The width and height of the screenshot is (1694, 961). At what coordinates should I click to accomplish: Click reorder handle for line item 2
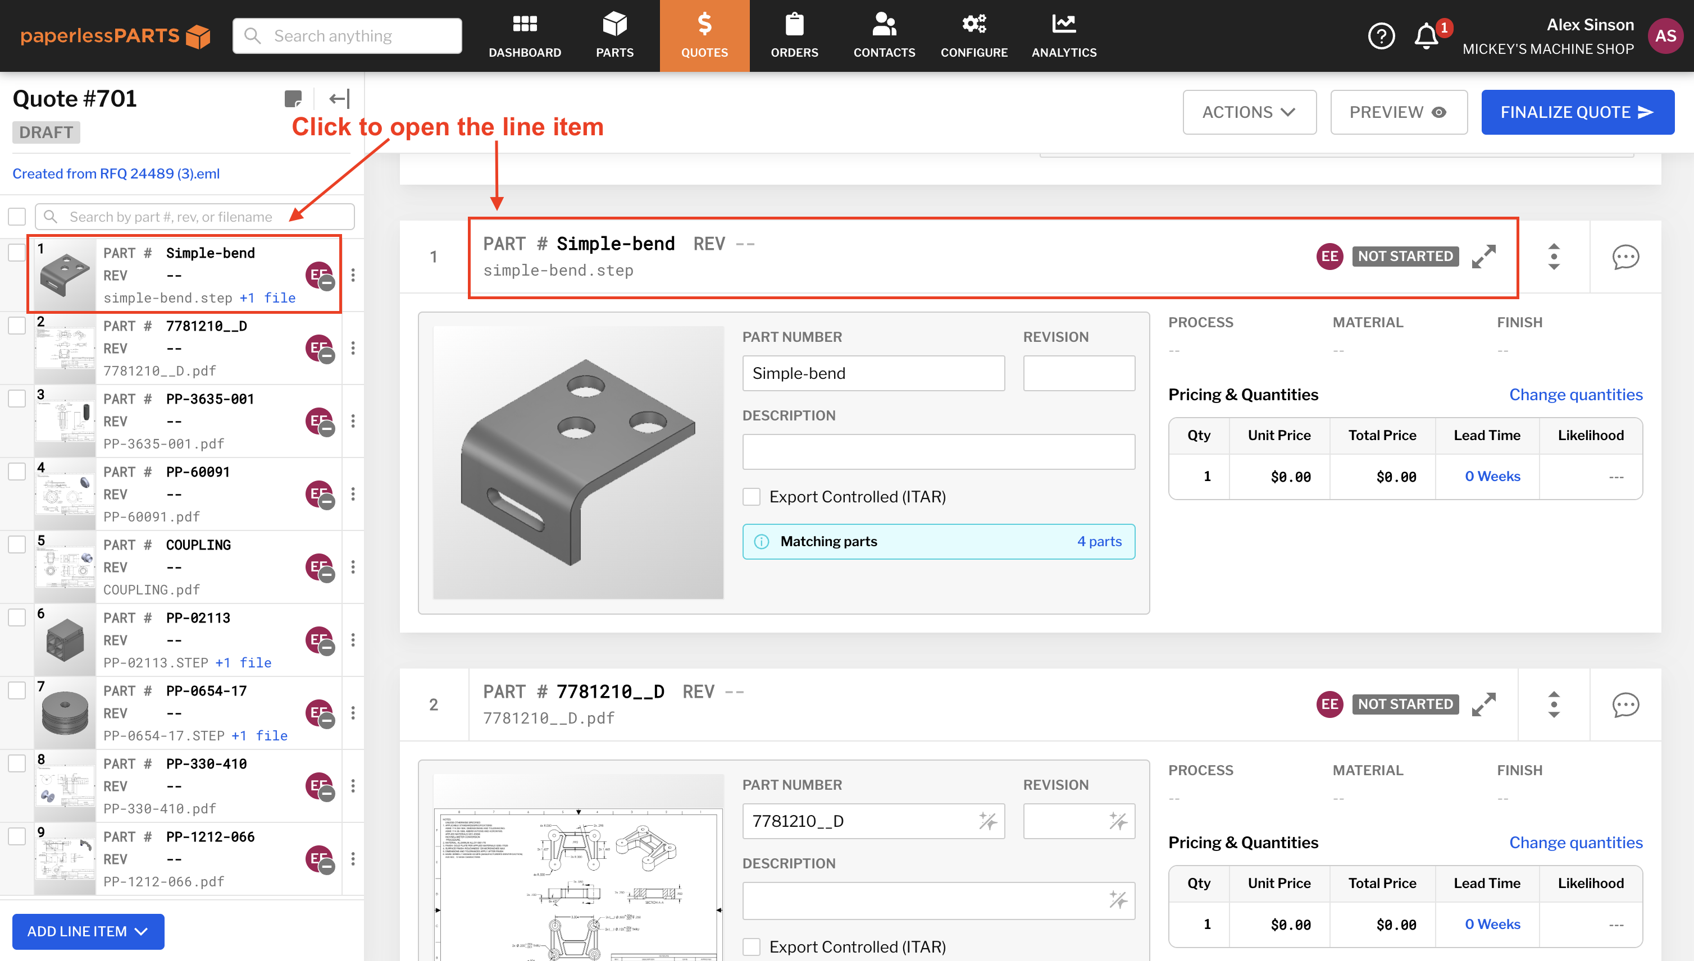(x=1554, y=704)
